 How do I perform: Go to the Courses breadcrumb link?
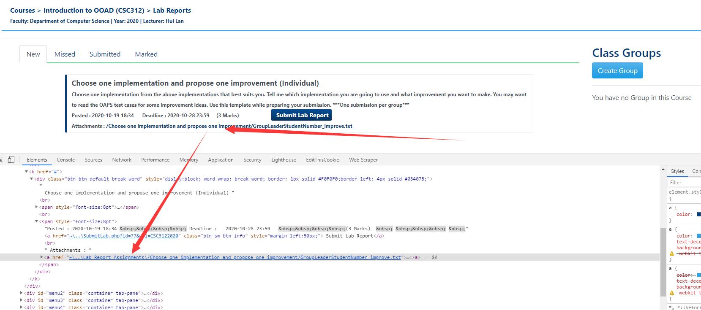[22, 11]
